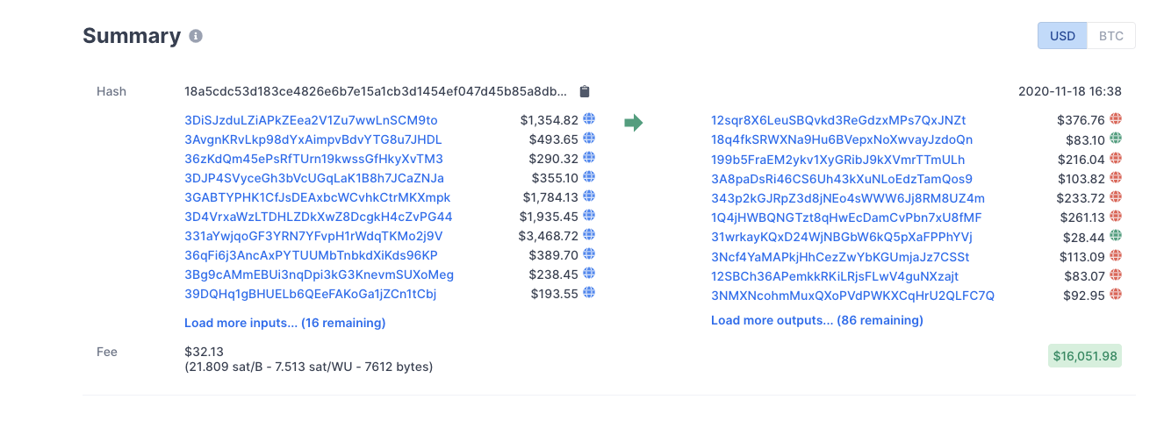Click green globe icon next to $28.44
This screenshot has width=1164, height=428.
[x=1116, y=235]
